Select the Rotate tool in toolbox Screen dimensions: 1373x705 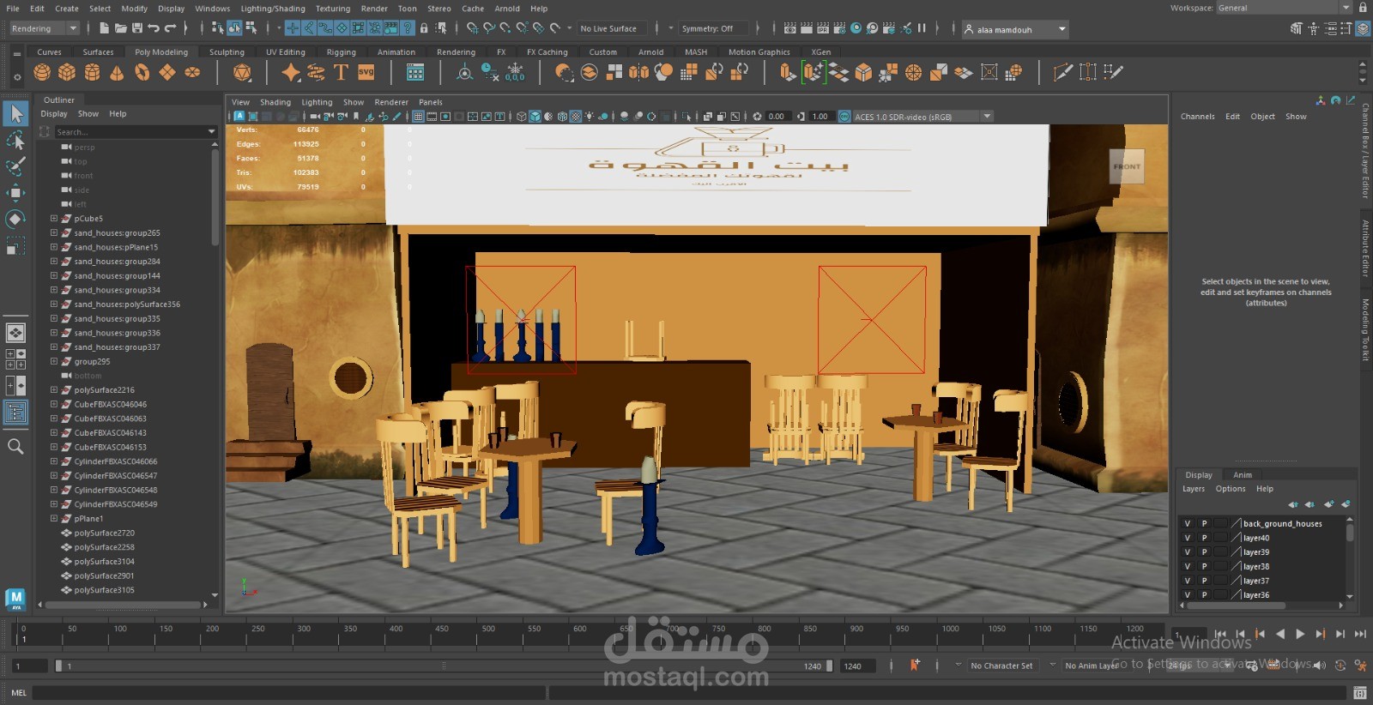15,220
